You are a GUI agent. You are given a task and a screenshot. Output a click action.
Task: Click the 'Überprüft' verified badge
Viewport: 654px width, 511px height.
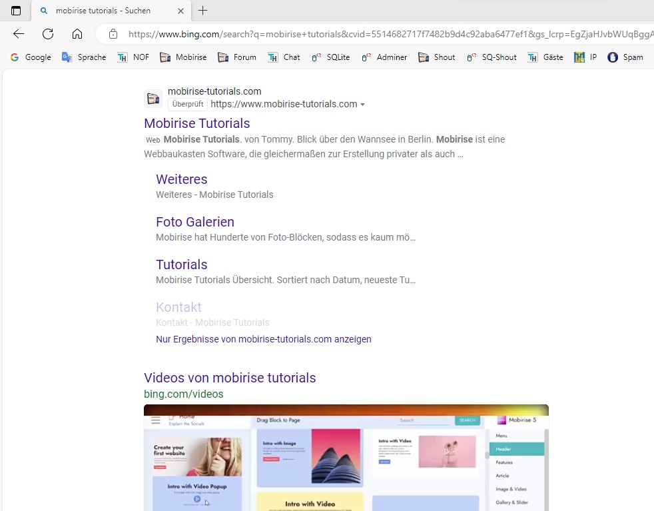(187, 105)
